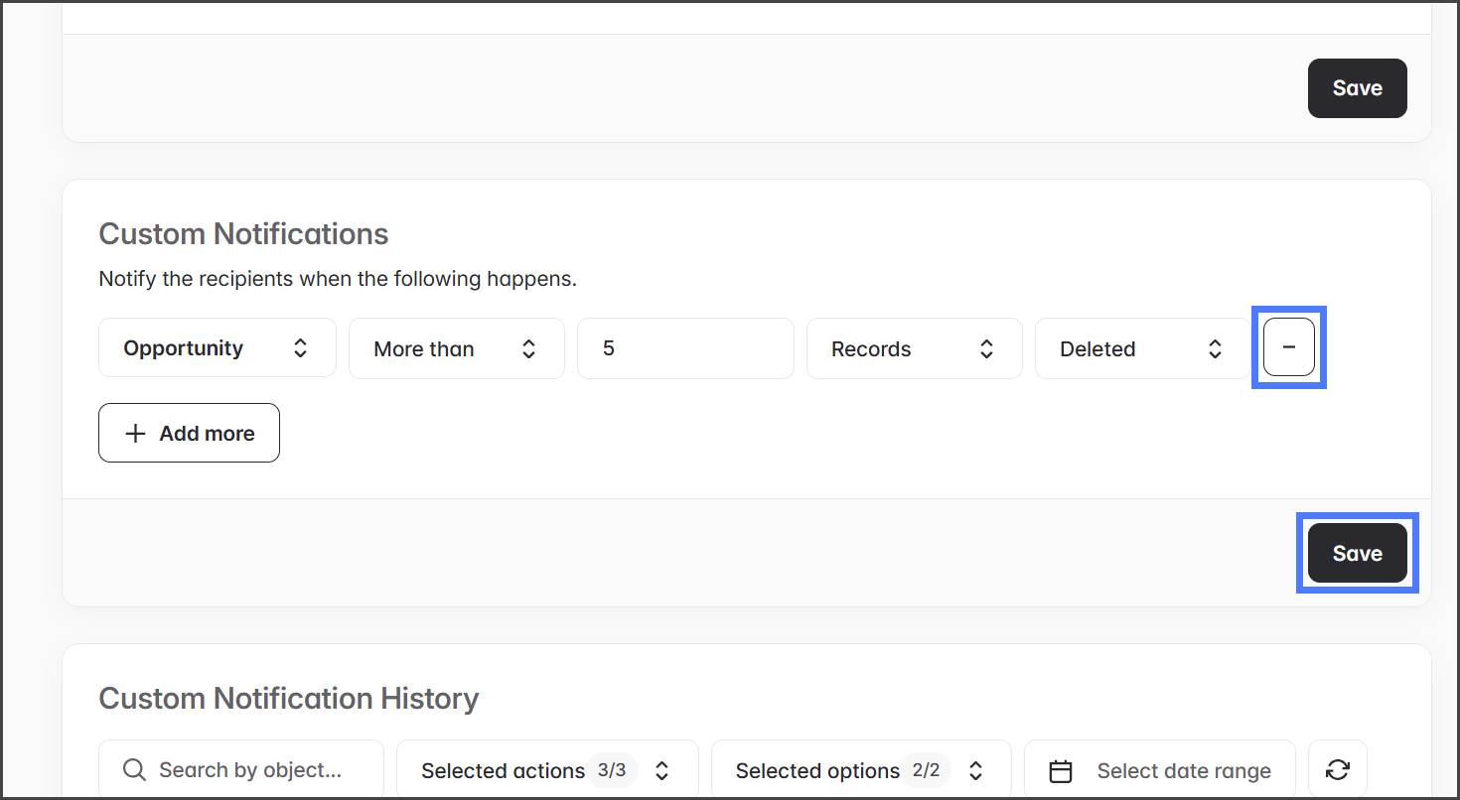The image size is (1460, 800).
Task: Click the chevron arrows on the Deleted selector
Action: (1215, 348)
